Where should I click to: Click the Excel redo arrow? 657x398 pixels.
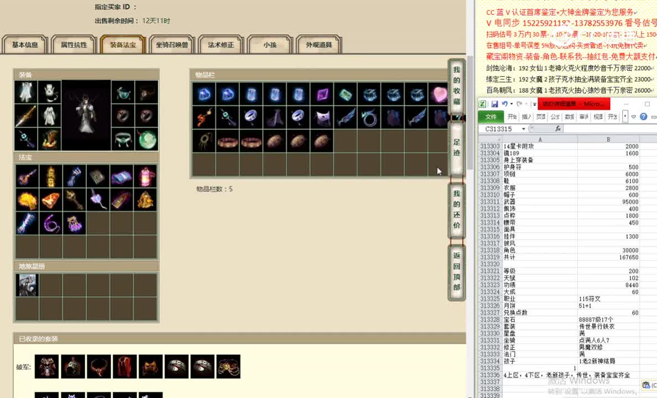pos(519,104)
